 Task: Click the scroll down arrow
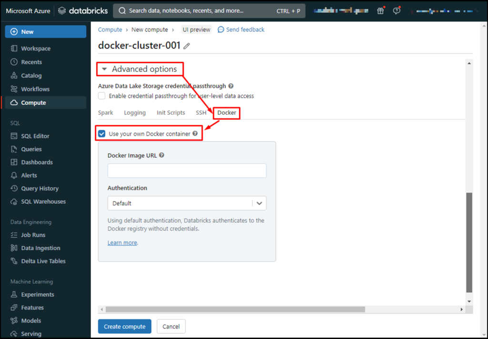click(x=469, y=301)
